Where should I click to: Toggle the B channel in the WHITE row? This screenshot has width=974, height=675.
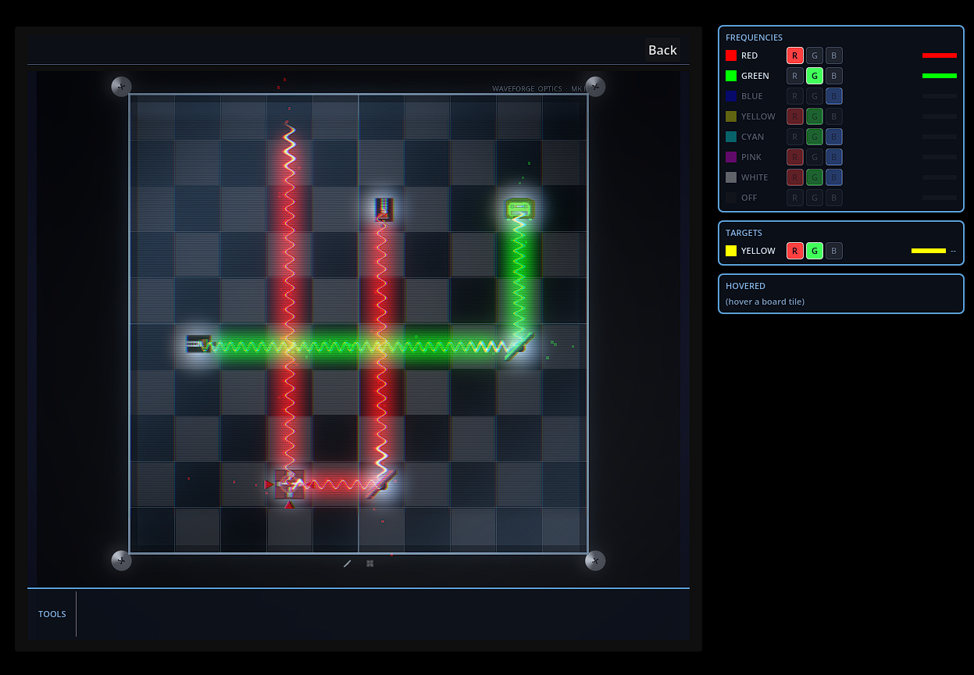point(834,177)
